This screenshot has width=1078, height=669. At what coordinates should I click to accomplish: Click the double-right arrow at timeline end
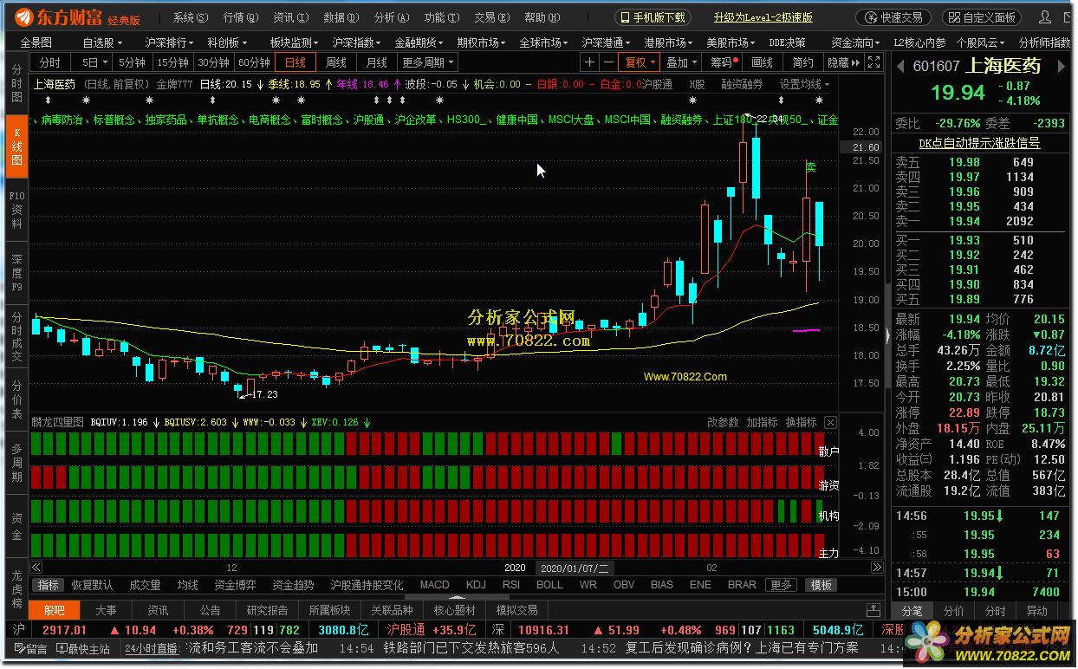click(875, 568)
